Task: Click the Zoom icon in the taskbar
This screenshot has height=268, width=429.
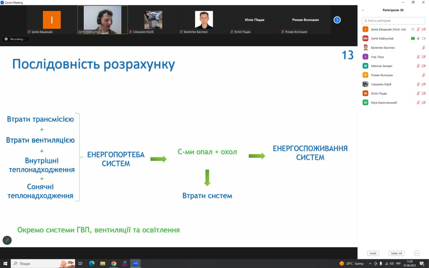Action: coord(135,264)
